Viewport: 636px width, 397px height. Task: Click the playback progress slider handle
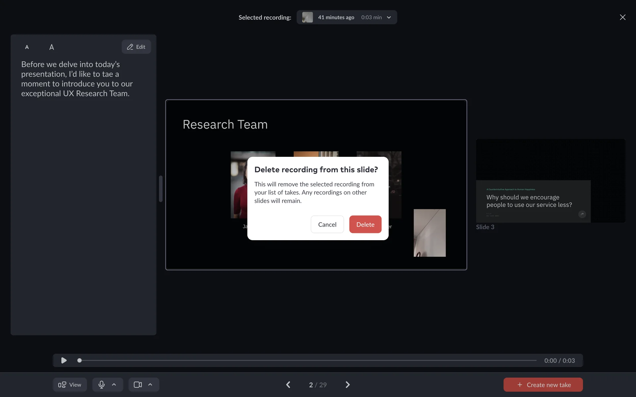click(79, 360)
